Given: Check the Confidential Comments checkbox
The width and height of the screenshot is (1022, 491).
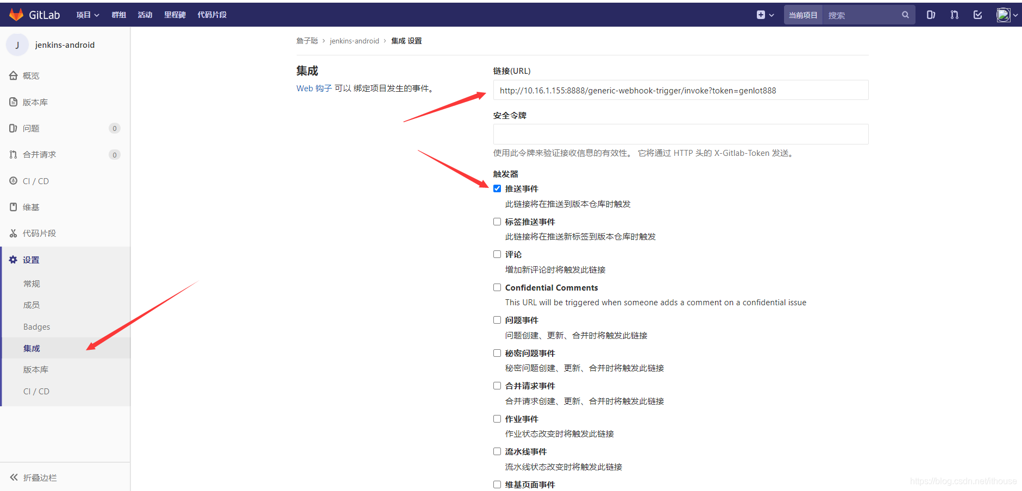Looking at the screenshot, I should click(497, 287).
